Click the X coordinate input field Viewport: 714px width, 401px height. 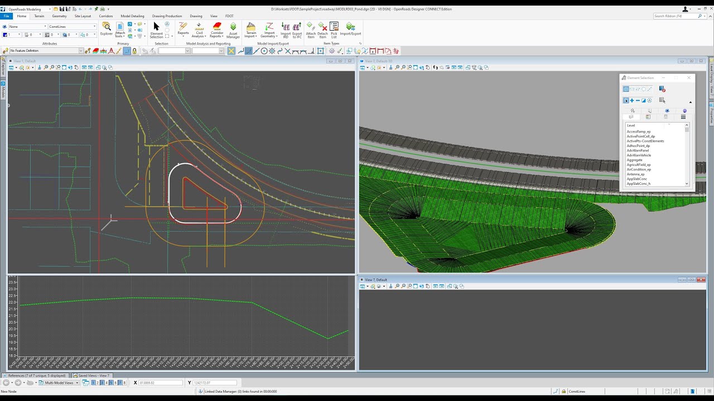click(161, 383)
